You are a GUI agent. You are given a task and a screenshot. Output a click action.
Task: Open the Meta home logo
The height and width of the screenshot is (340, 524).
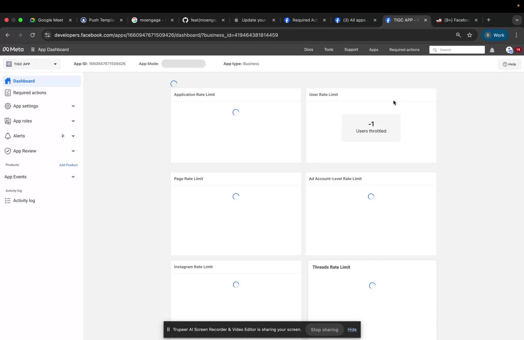click(x=13, y=50)
